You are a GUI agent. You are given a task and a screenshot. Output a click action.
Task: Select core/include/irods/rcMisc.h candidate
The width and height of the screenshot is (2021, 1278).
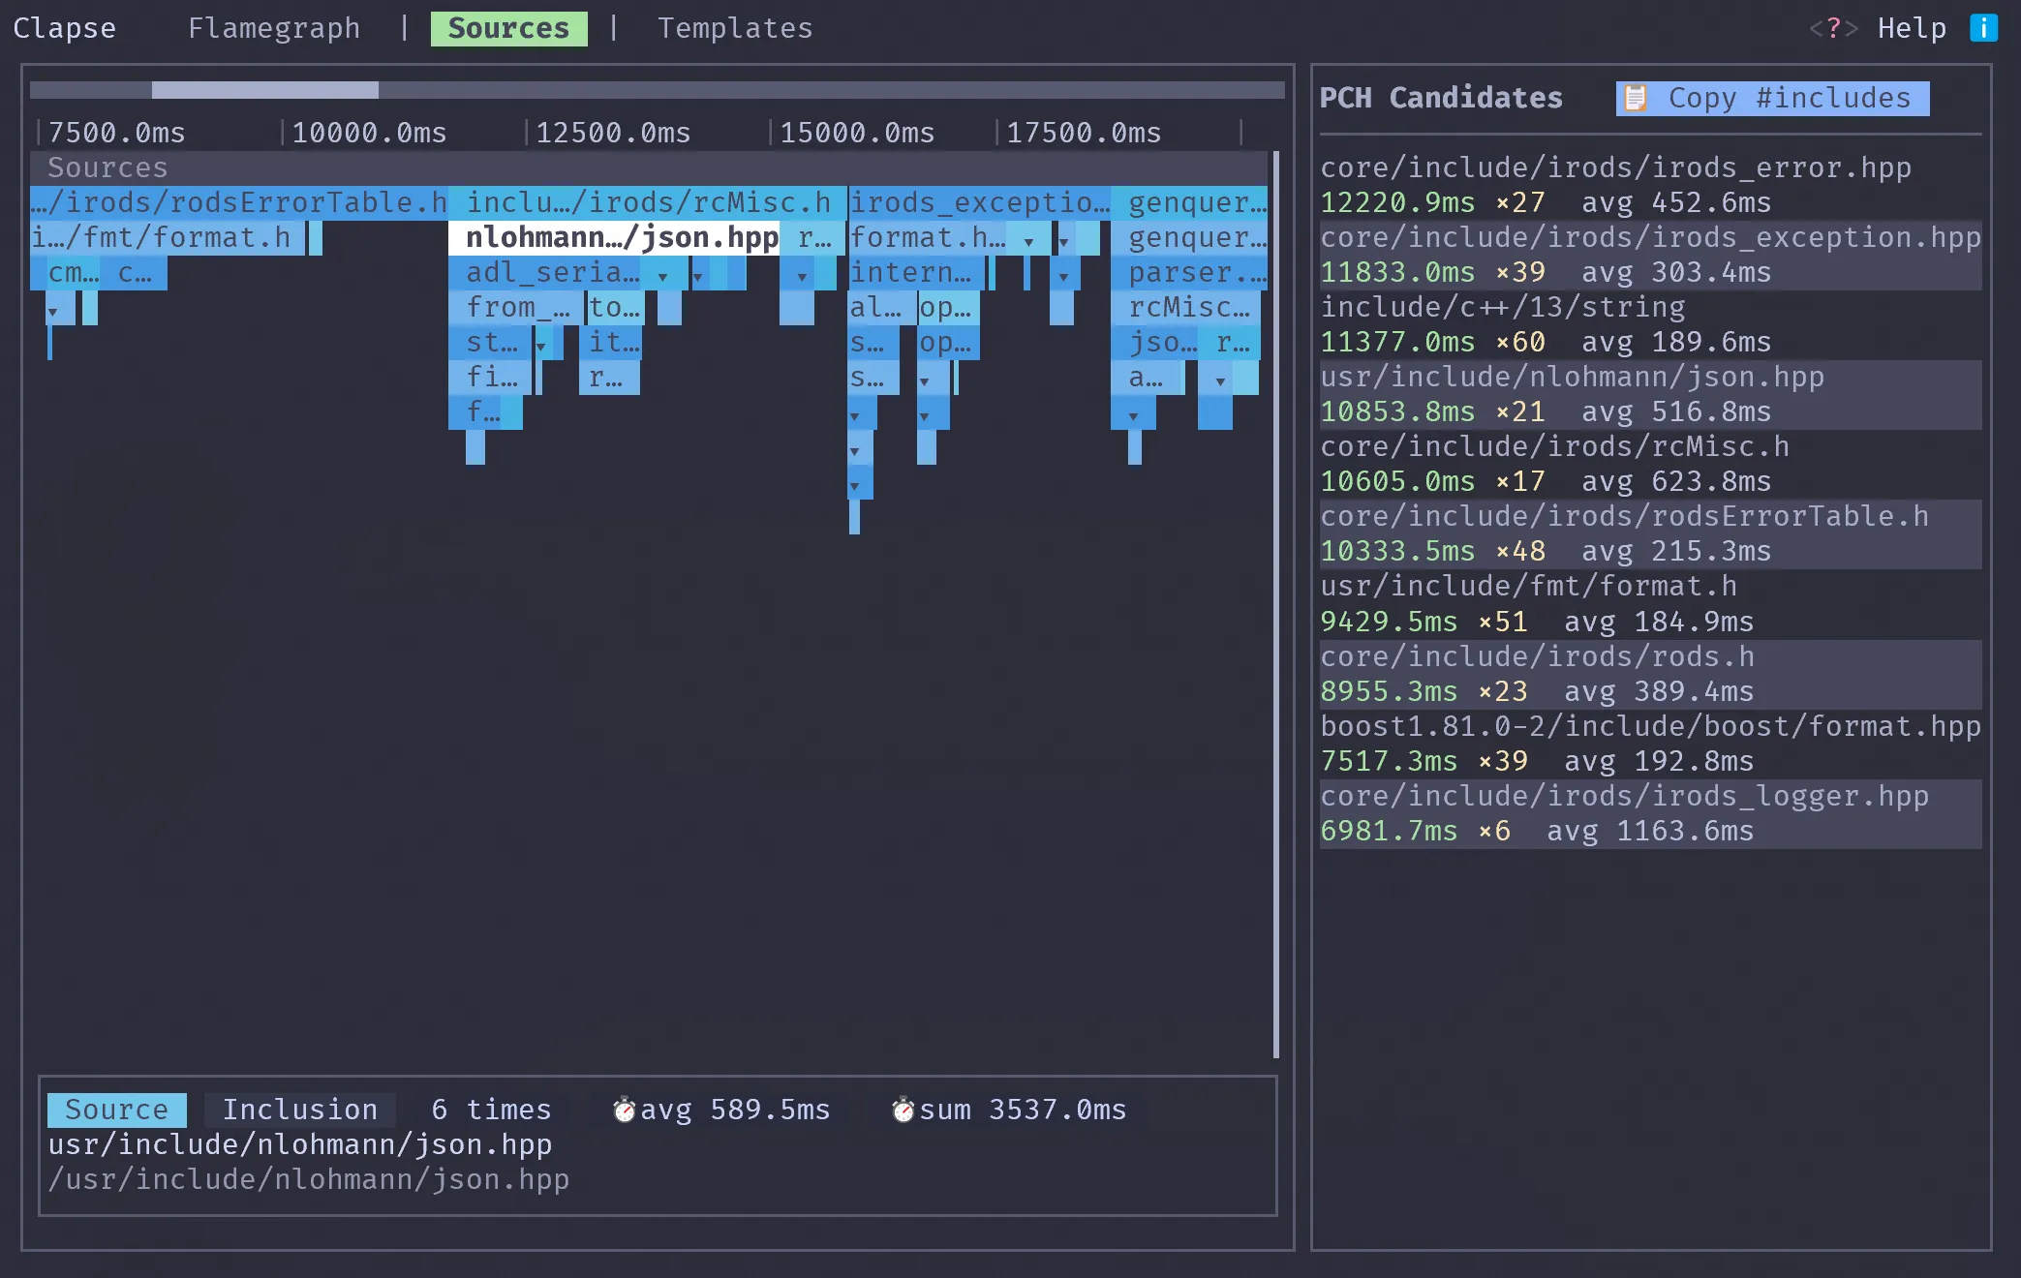1650,464
